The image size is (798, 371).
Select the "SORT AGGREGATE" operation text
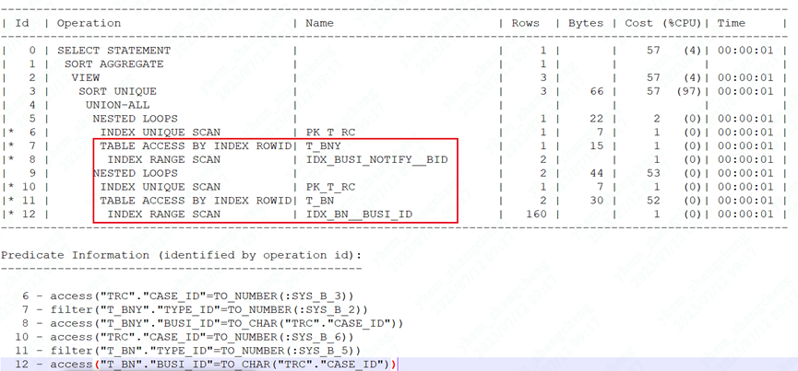(114, 64)
